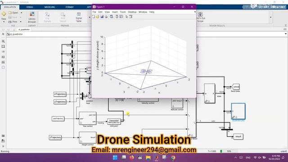The height and width of the screenshot is (162, 288).
Task: Click the Interpreted MATLAB Fcn block
Action: point(114,121)
